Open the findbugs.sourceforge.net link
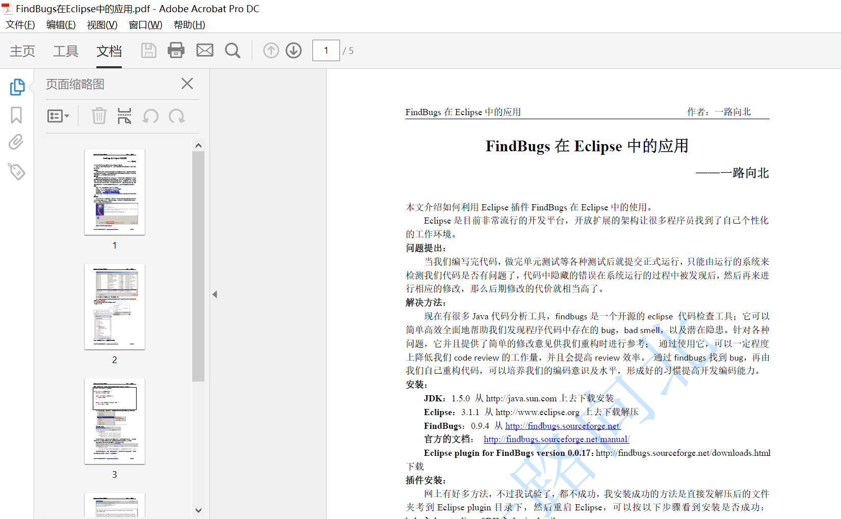Viewport: 841px width, 519px height. click(563, 426)
